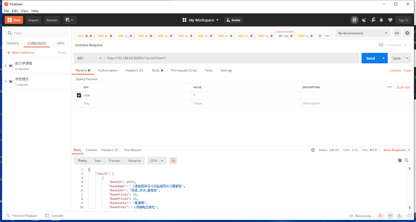416x222 pixels.
Task: Open the wrench settings icon in the header
Action: pos(373,20)
